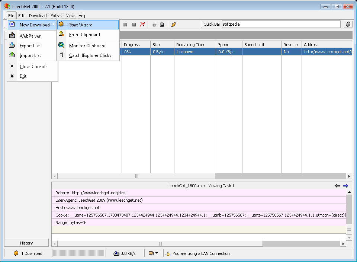
Task: Click Exit in File menu
Action: click(x=32, y=76)
